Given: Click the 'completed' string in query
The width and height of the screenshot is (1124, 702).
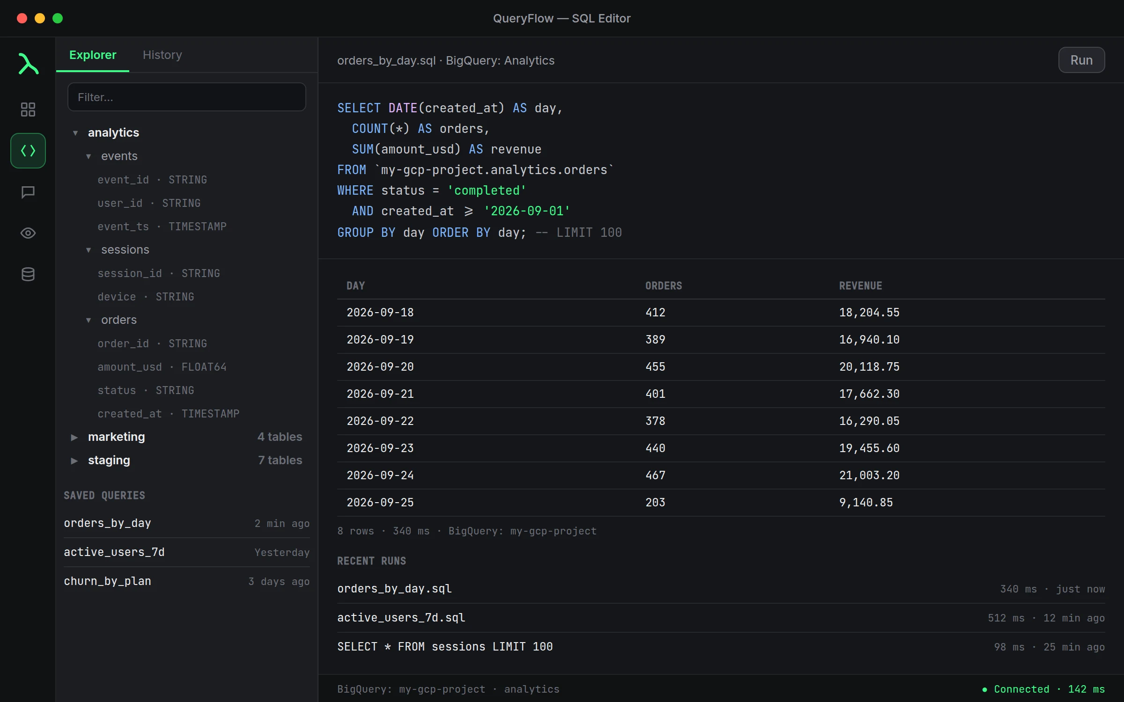Looking at the screenshot, I should 487,190.
